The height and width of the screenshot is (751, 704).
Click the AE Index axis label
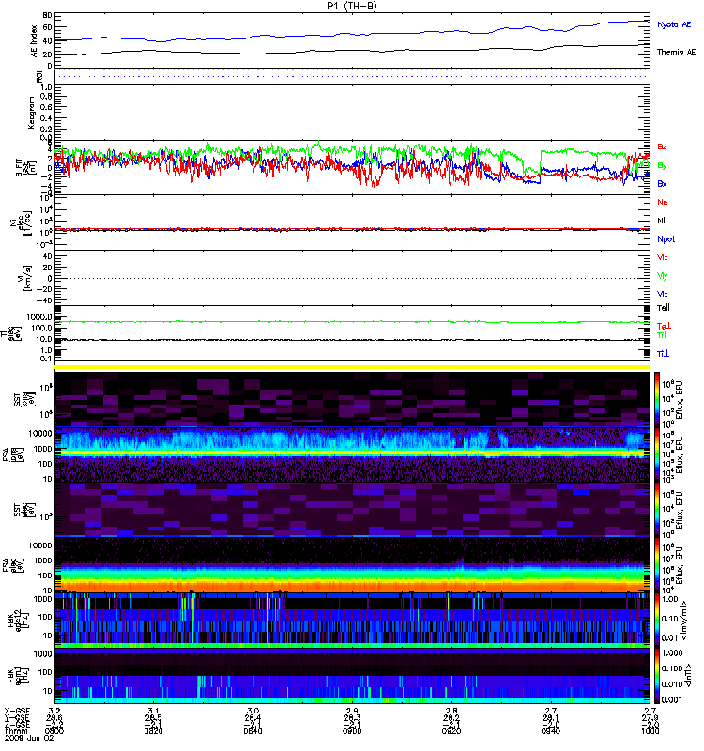(x=34, y=41)
